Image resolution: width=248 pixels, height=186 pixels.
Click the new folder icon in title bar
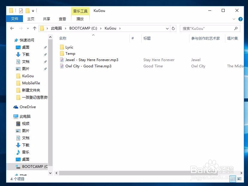pos(27,11)
